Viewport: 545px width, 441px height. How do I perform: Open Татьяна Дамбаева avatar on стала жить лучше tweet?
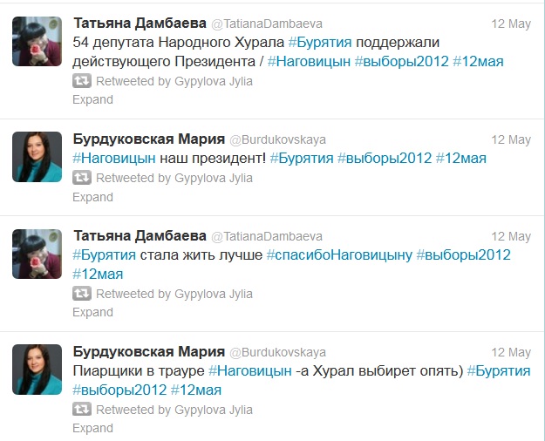coord(37,254)
